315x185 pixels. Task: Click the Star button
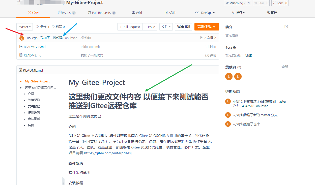(259, 3)
